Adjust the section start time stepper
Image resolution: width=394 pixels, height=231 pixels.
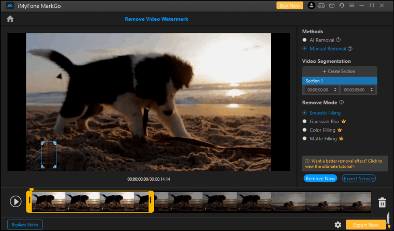335,90
